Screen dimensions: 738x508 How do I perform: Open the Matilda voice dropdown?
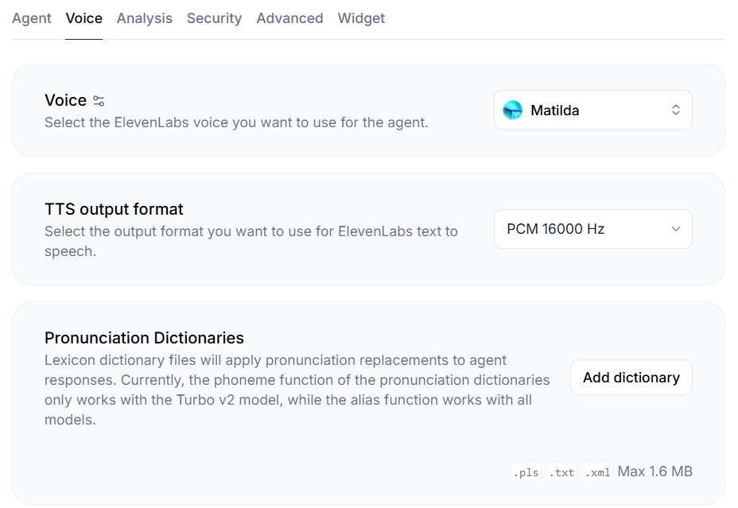click(x=592, y=110)
